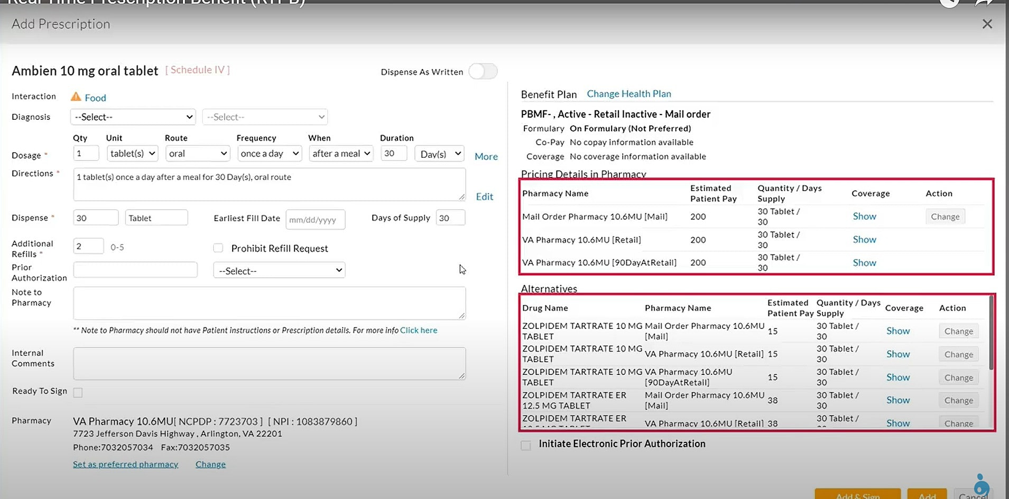Tick the Ready To Sign checkbox

pyautogui.click(x=78, y=392)
